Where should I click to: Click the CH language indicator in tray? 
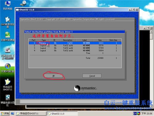(x=135, y=114)
